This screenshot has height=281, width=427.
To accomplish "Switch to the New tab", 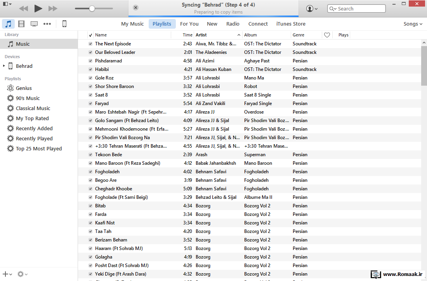I will 212,24.
